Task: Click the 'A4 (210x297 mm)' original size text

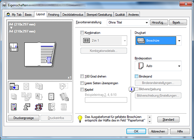Action: pos(22,24)
